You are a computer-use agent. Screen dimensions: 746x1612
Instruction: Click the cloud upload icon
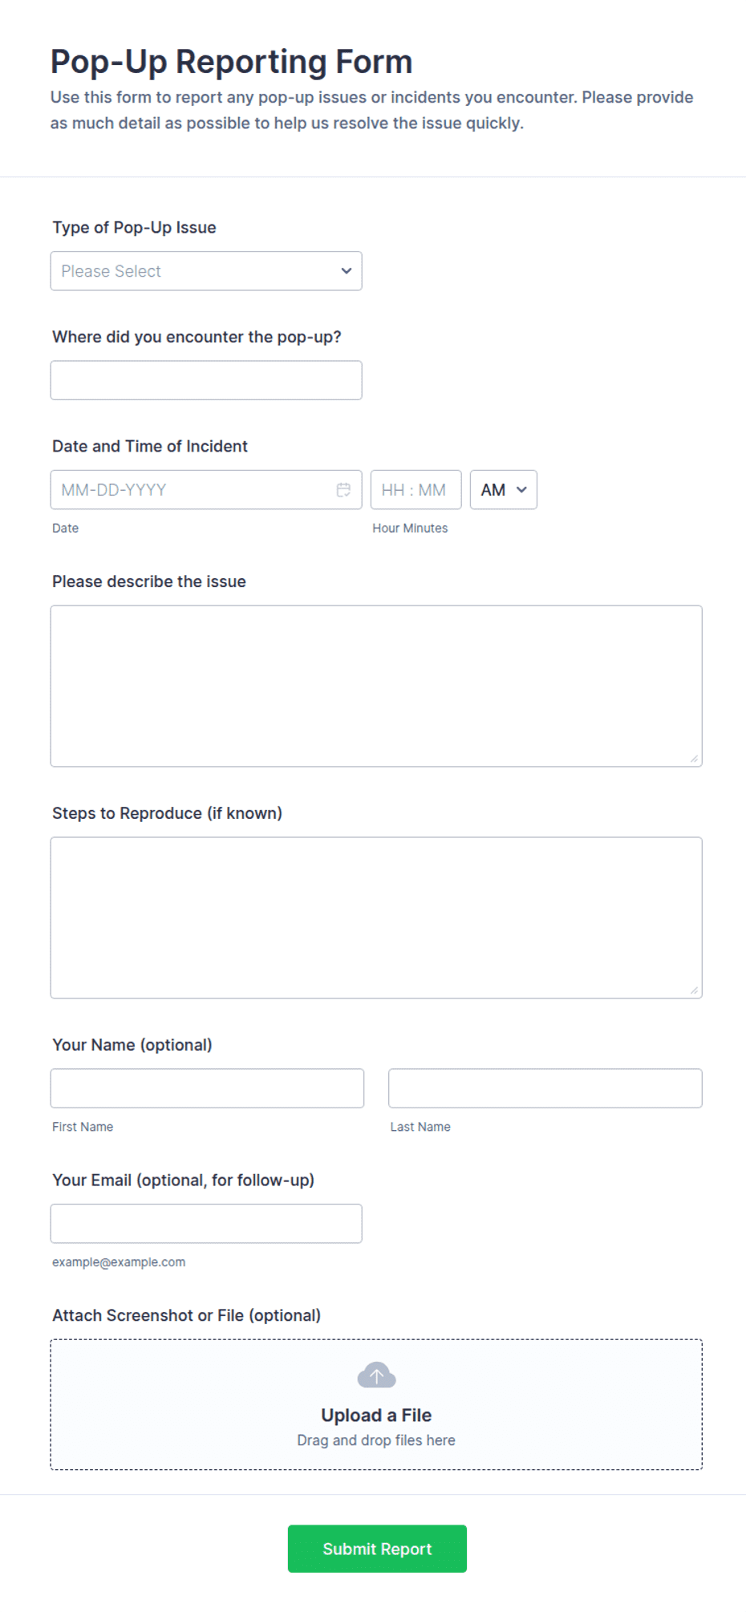coord(376,1375)
